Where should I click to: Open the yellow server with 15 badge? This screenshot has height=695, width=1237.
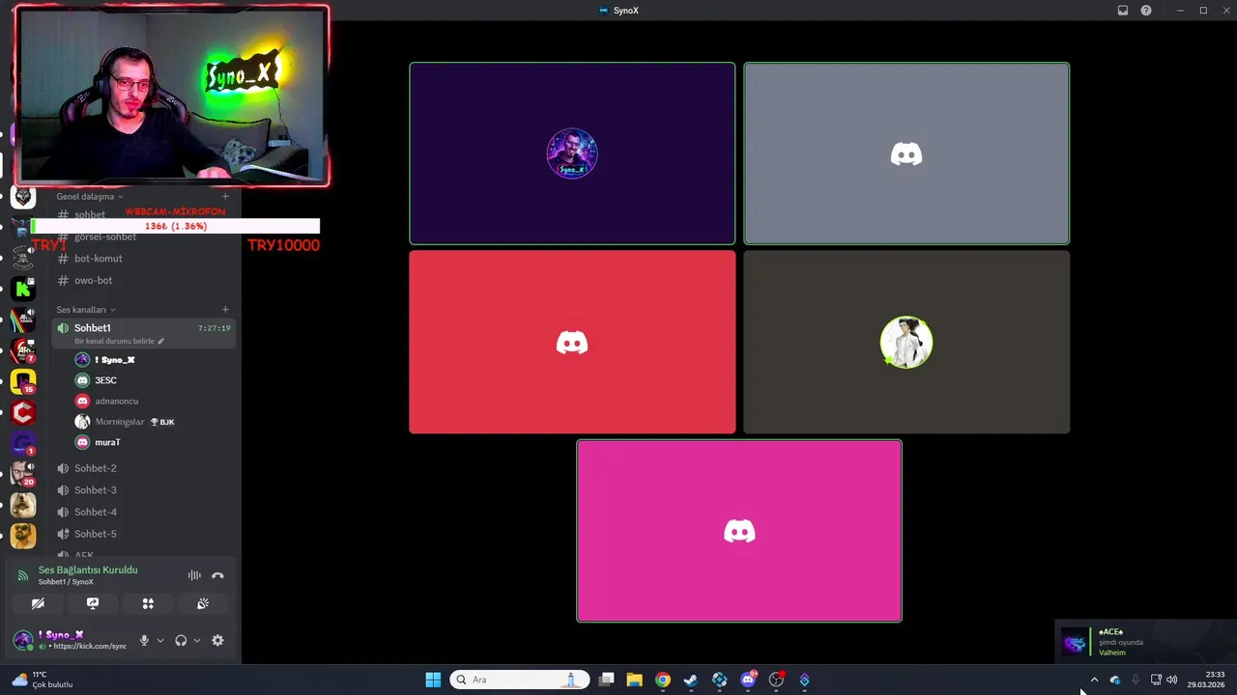click(23, 381)
